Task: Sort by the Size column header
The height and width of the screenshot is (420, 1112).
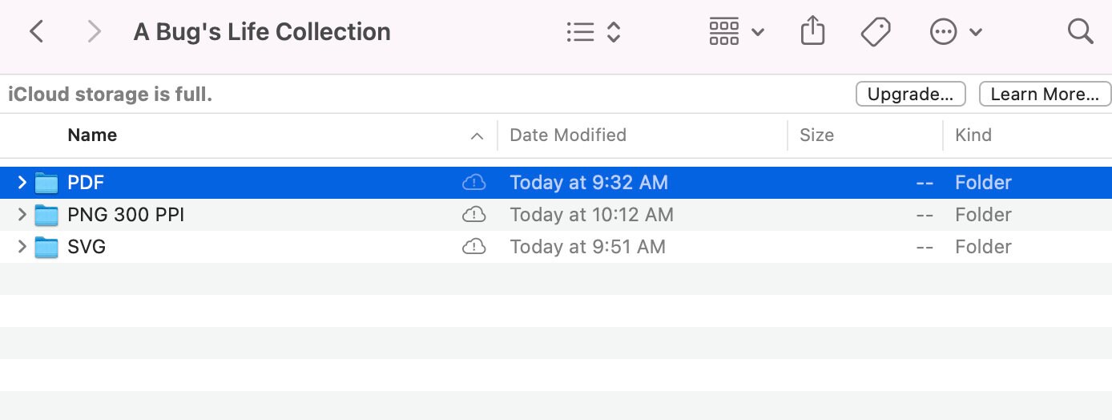Action: (816, 135)
